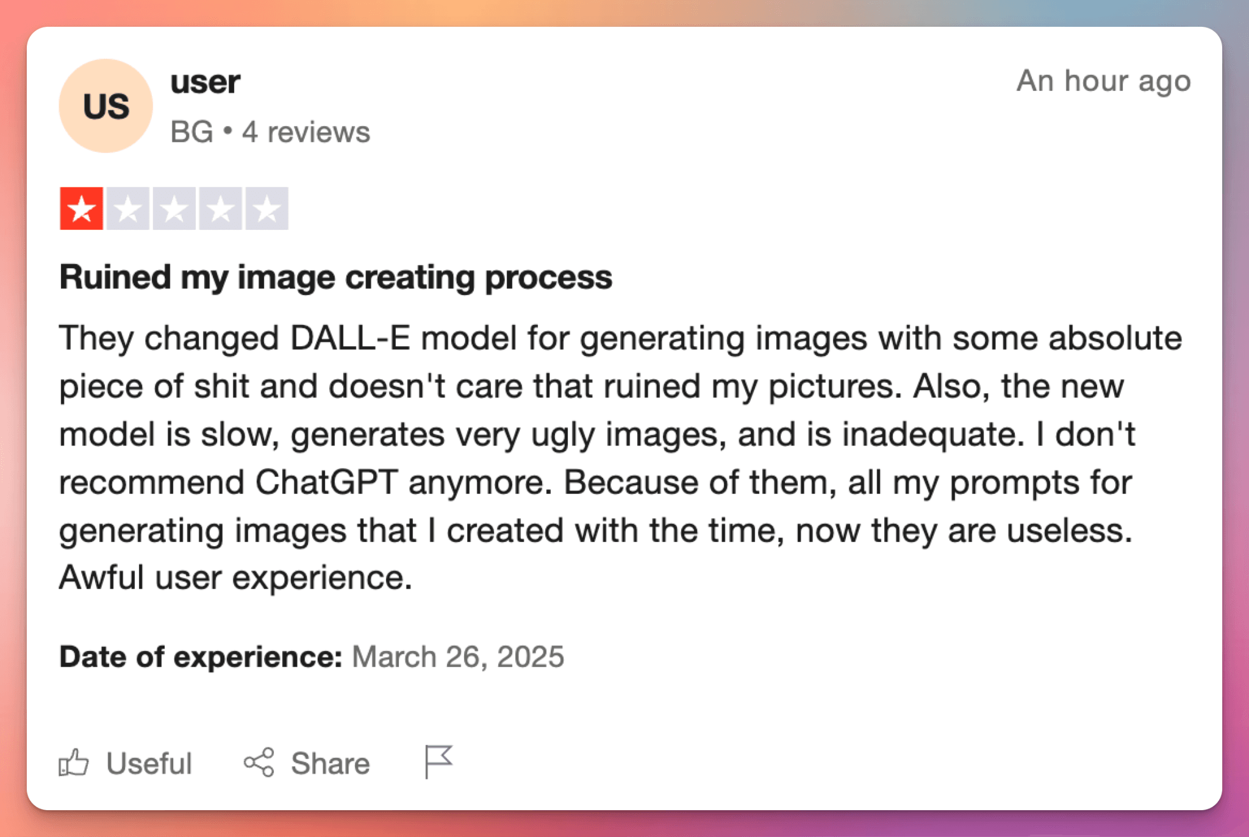
Task: Open the "US" profile avatar
Action: click(106, 106)
